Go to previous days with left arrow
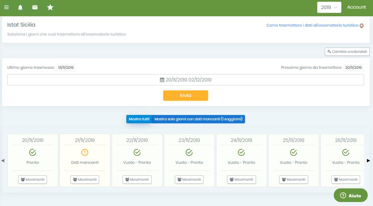The height and width of the screenshot is (206, 373). (x=3, y=160)
